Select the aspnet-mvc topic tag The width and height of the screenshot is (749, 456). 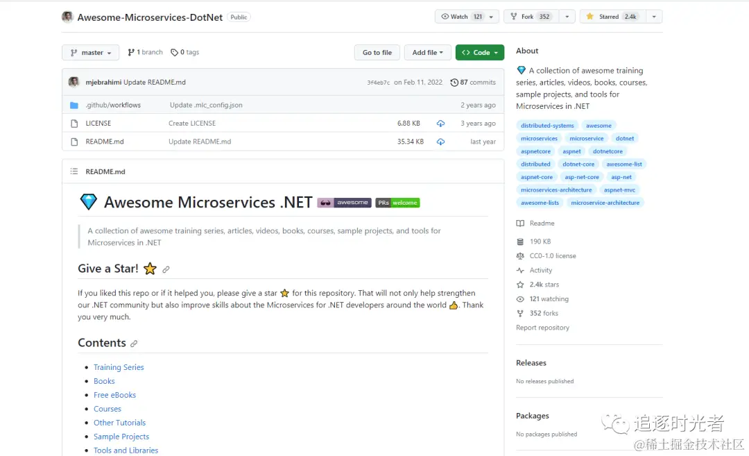pos(619,189)
